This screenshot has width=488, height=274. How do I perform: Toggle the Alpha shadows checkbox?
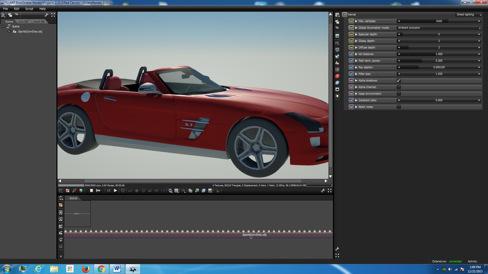coord(399,80)
